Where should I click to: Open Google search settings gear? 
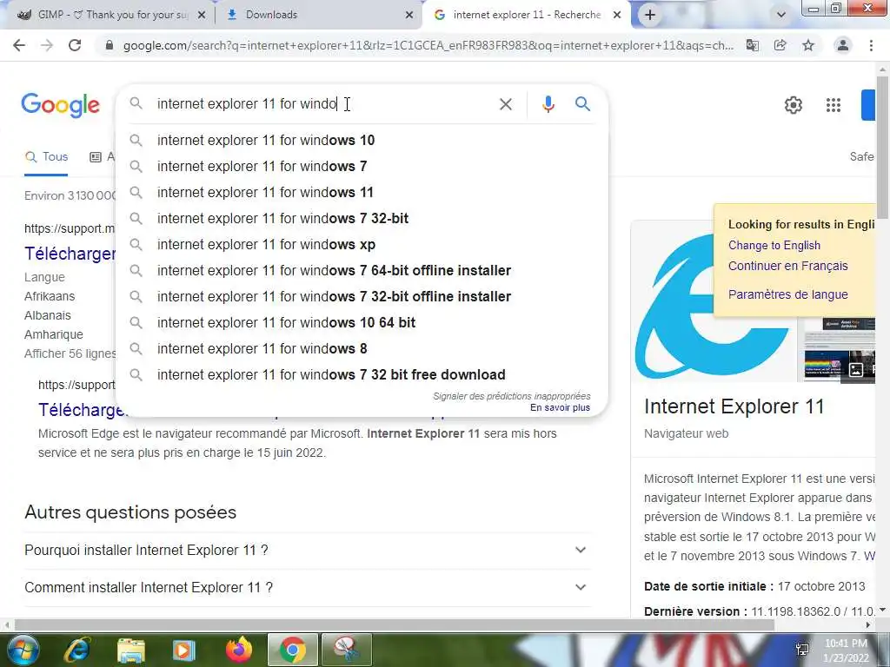[794, 105]
